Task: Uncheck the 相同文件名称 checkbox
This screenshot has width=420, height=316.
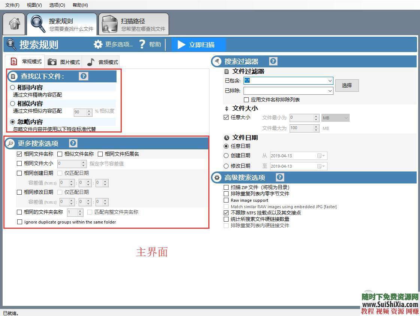Action: pyautogui.click(x=19, y=154)
